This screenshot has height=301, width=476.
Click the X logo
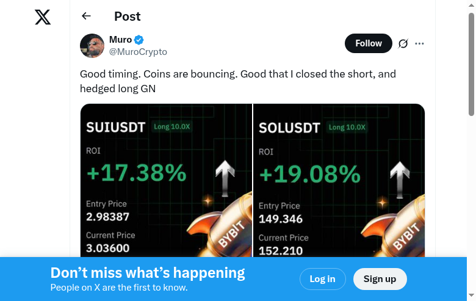click(x=43, y=17)
